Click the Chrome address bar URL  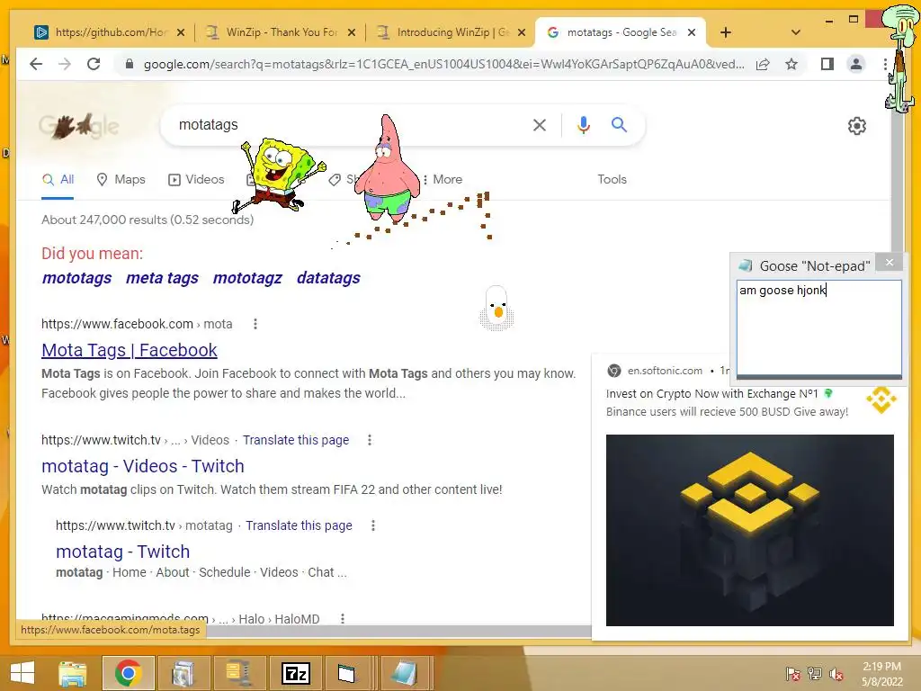click(x=444, y=64)
